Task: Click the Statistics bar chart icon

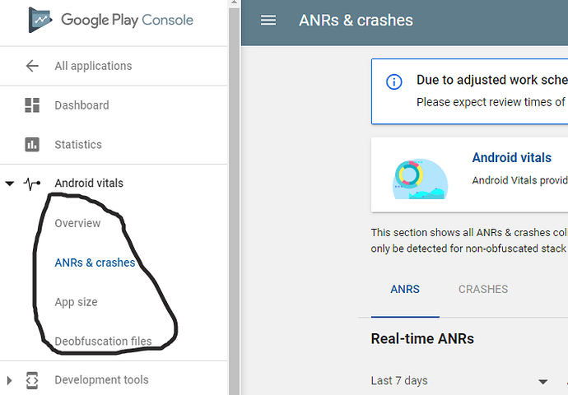Action: pyautogui.click(x=32, y=145)
